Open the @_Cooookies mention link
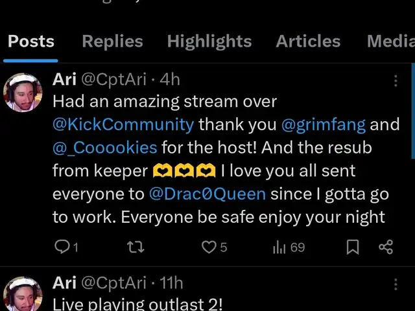The image size is (415, 311). tap(105, 147)
